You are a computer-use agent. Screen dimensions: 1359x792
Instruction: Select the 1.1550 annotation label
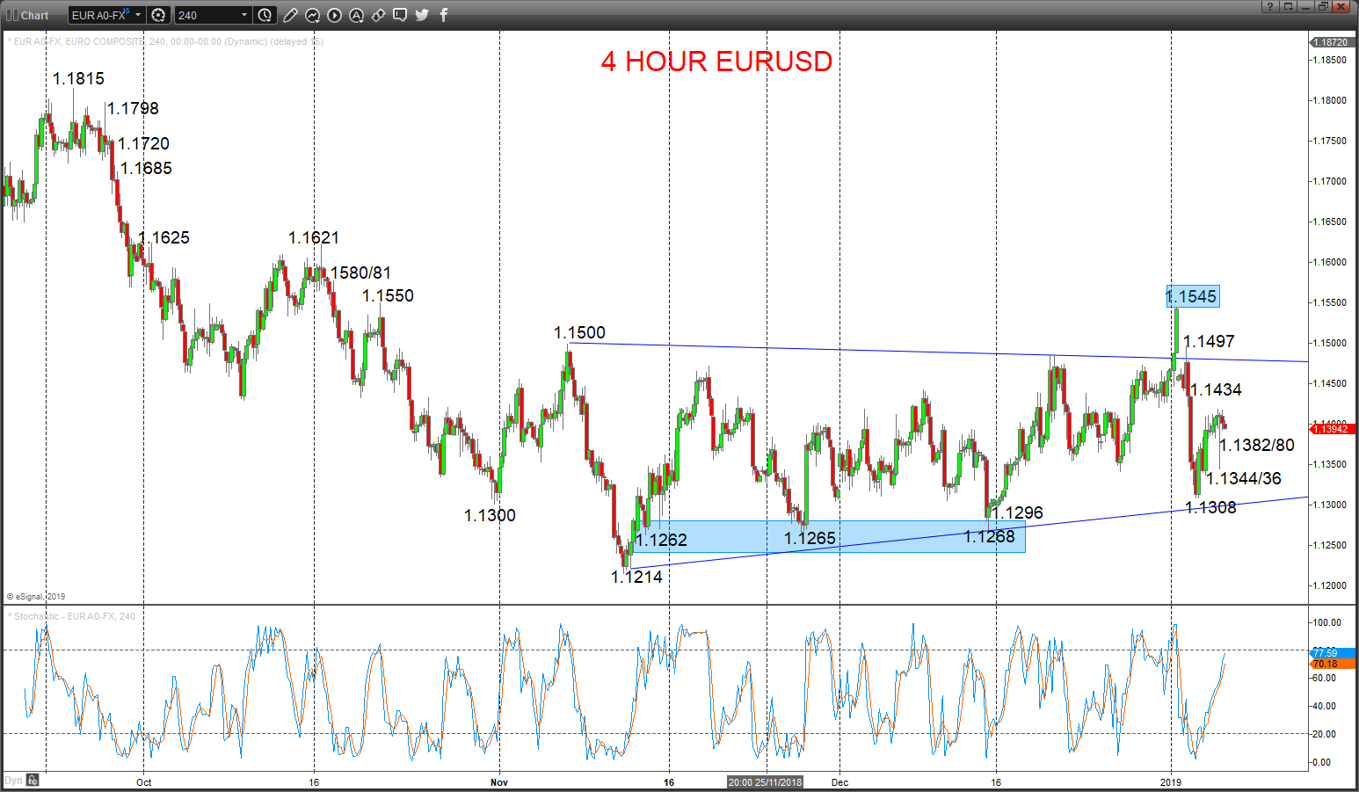pos(388,295)
